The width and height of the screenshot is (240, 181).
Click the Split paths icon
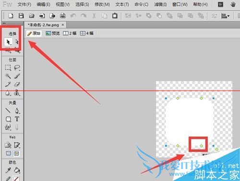pyautogui.click(x=159, y=16)
